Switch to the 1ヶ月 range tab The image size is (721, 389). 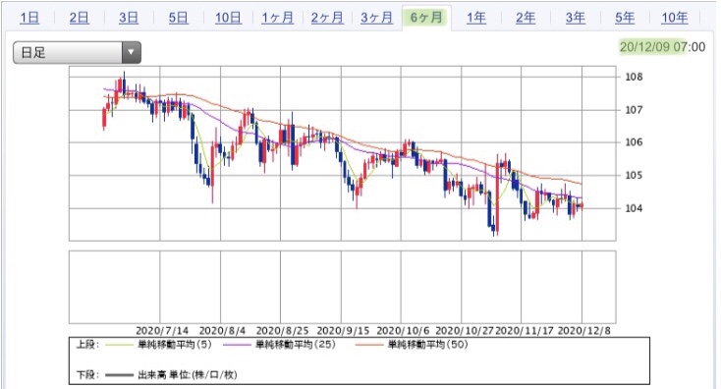tap(278, 18)
